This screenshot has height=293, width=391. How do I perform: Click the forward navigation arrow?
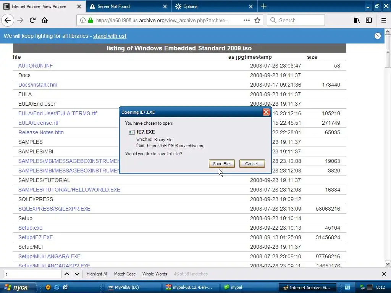(x=20, y=21)
